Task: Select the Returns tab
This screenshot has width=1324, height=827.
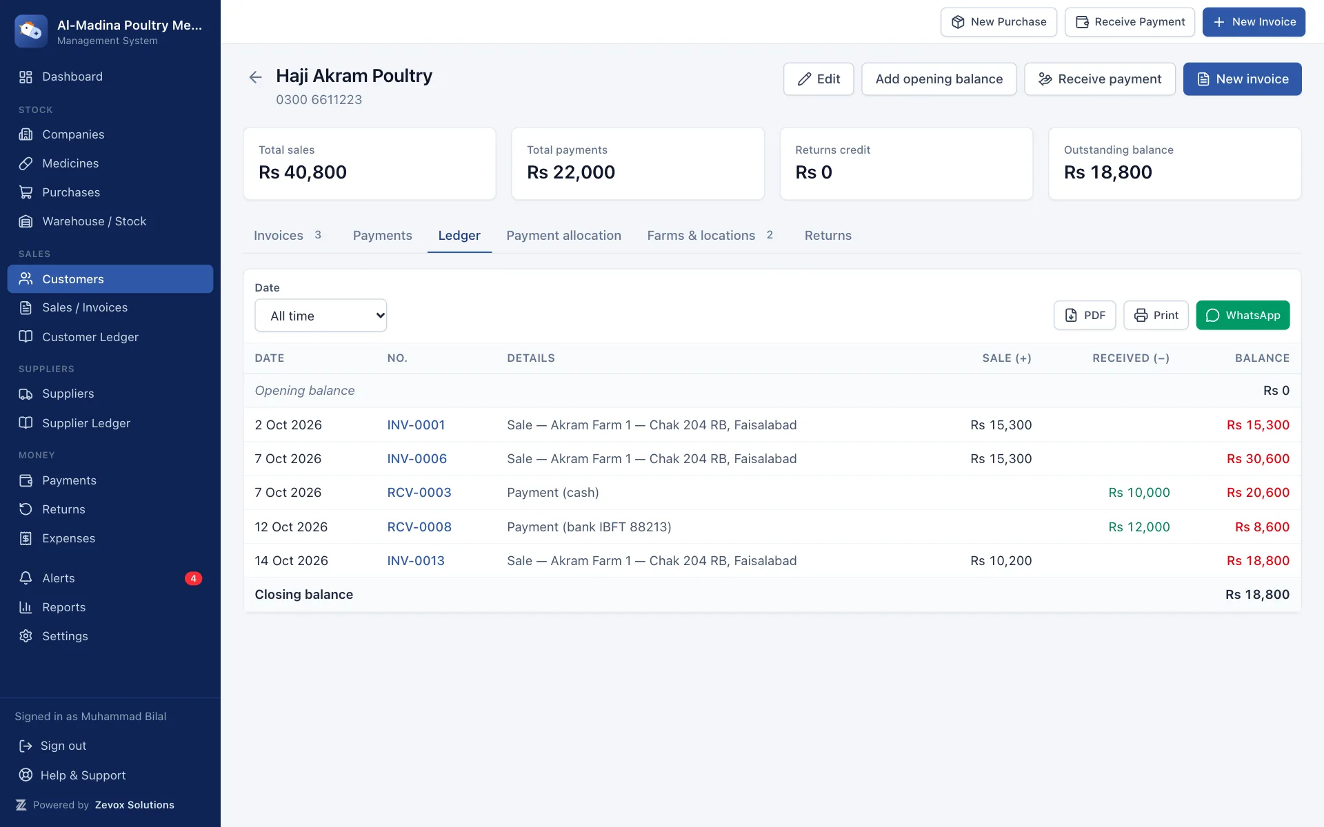Action: (x=828, y=236)
